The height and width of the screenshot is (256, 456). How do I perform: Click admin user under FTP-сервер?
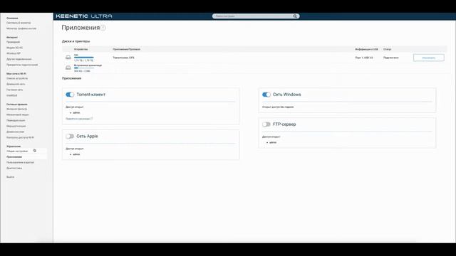pos(273,142)
